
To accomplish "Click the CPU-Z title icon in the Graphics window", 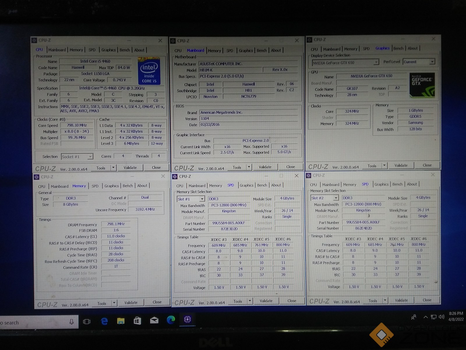I will (x=310, y=39).
